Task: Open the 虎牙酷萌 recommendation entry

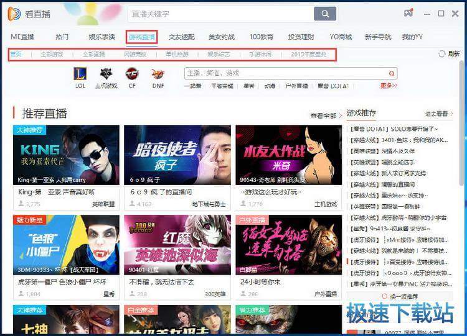Action: point(398,218)
